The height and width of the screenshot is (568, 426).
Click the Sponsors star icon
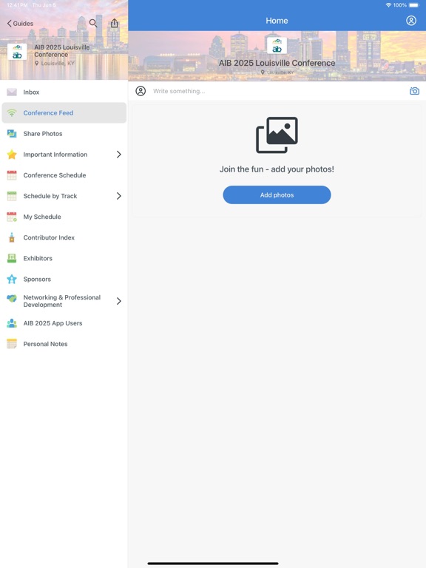pos(12,279)
